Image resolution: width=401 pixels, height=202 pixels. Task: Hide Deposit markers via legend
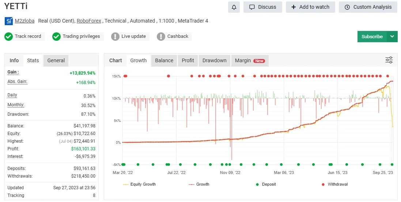pyautogui.click(x=268, y=184)
